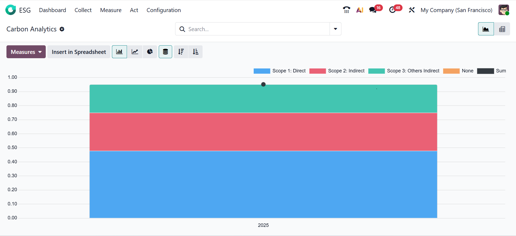Click the Sum data point marker
Screen dimensions: 516x236
point(263,84)
